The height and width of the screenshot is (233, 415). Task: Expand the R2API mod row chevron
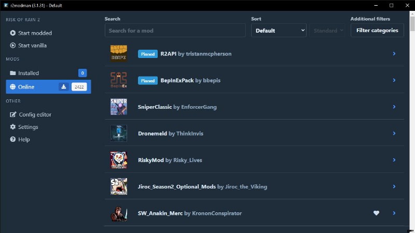click(394, 54)
